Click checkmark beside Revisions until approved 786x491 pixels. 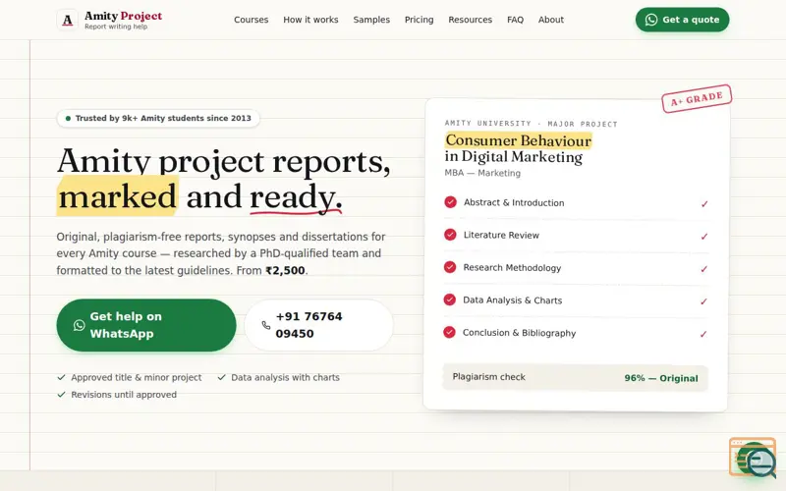(x=61, y=395)
